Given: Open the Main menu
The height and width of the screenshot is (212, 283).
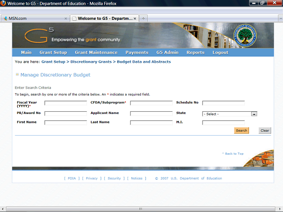Looking at the screenshot, I should [x=26, y=53].
